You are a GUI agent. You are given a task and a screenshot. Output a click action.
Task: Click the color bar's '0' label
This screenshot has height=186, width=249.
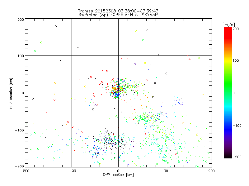click(233, 93)
